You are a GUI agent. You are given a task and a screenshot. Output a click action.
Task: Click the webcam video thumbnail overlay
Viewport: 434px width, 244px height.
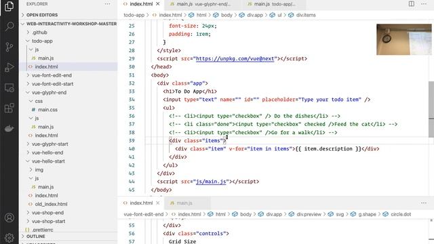click(x=404, y=39)
